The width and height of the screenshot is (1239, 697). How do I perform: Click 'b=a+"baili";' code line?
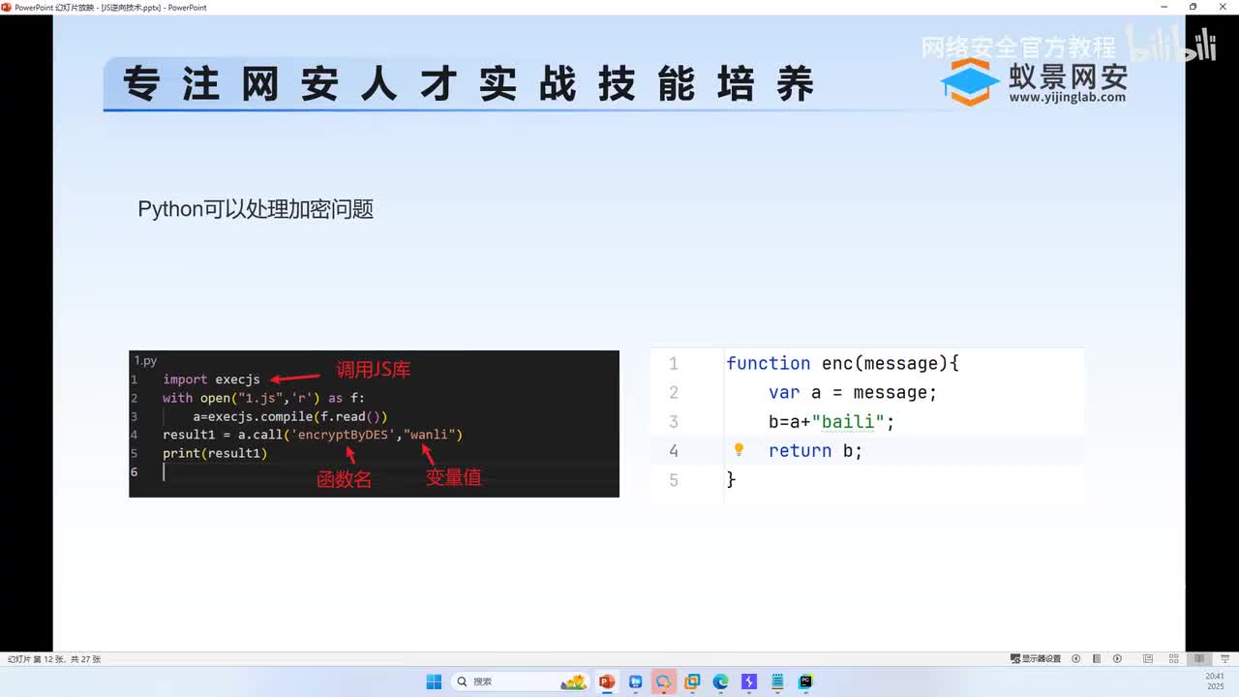pos(831,421)
